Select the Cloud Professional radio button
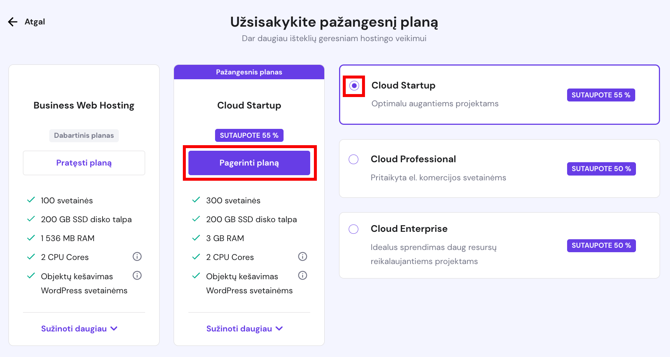The image size is (670, 357). pyautogui.click(x=354, y=159)
